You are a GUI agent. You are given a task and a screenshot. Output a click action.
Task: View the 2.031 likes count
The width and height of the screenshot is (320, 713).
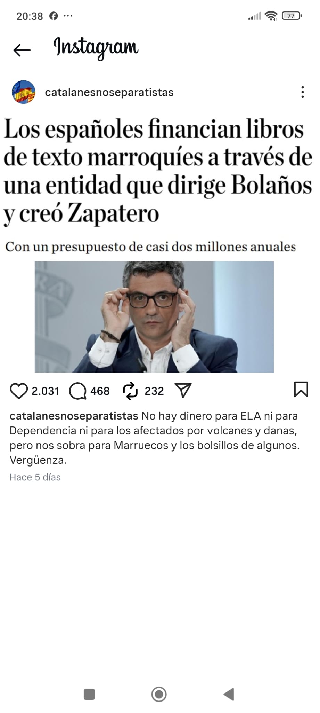[x=45, y=391]
